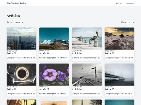Open Article 28 light ring thumbnail
Image resolution: width=141 pixels, height=105 pixels.
tap(21, 75)
